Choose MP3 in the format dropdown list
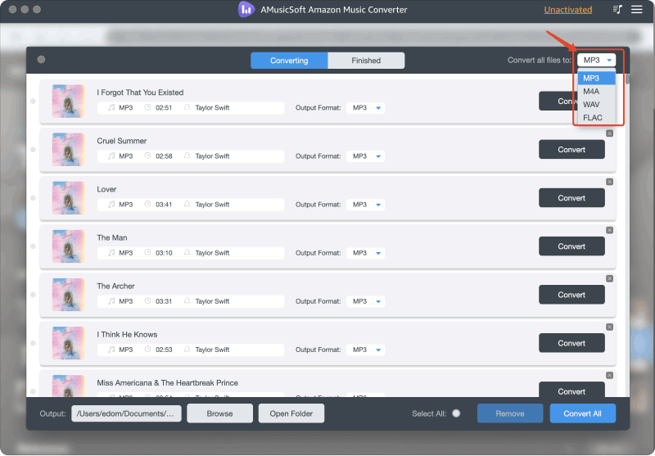Image resolution: width=655 pixels, height=456 pixels. 597,78
